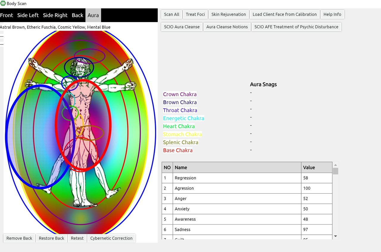Click the Body Scan app icon
Viewport: 381px width, 252px height.
point(3,4)
